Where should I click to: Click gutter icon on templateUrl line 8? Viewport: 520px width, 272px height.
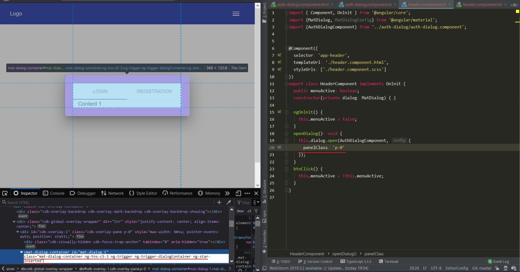tap(279, 63)
